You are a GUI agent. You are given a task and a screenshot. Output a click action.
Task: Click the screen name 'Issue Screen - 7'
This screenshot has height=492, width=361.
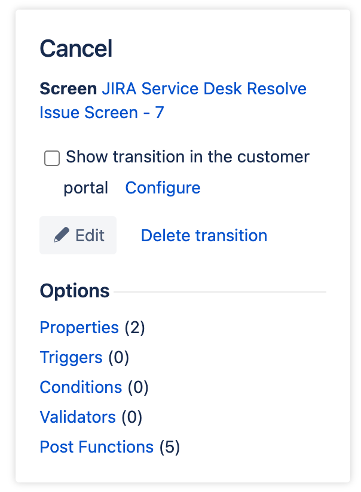[x=102, y=112]
